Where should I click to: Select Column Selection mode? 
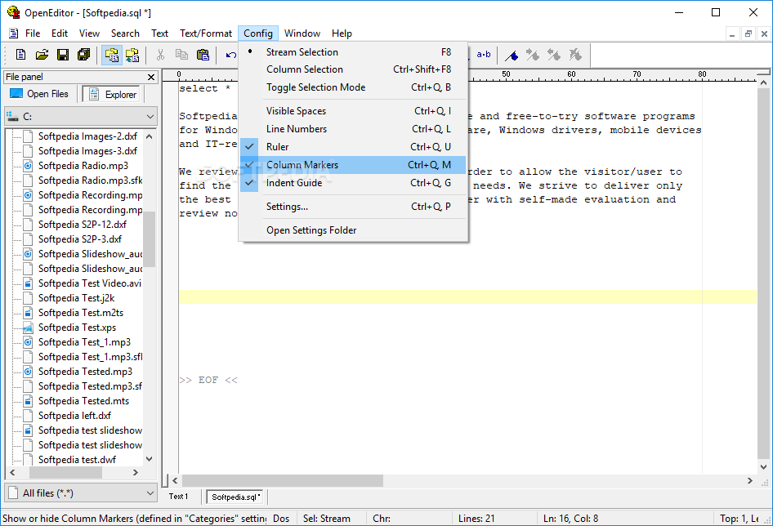tap(353, 69)
